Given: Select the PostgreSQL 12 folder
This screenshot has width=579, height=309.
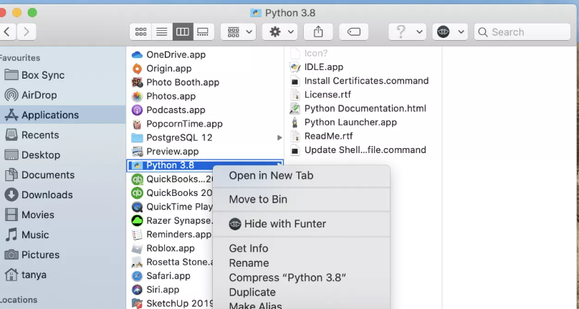Looking at the screenshot, I should (137, 137).
